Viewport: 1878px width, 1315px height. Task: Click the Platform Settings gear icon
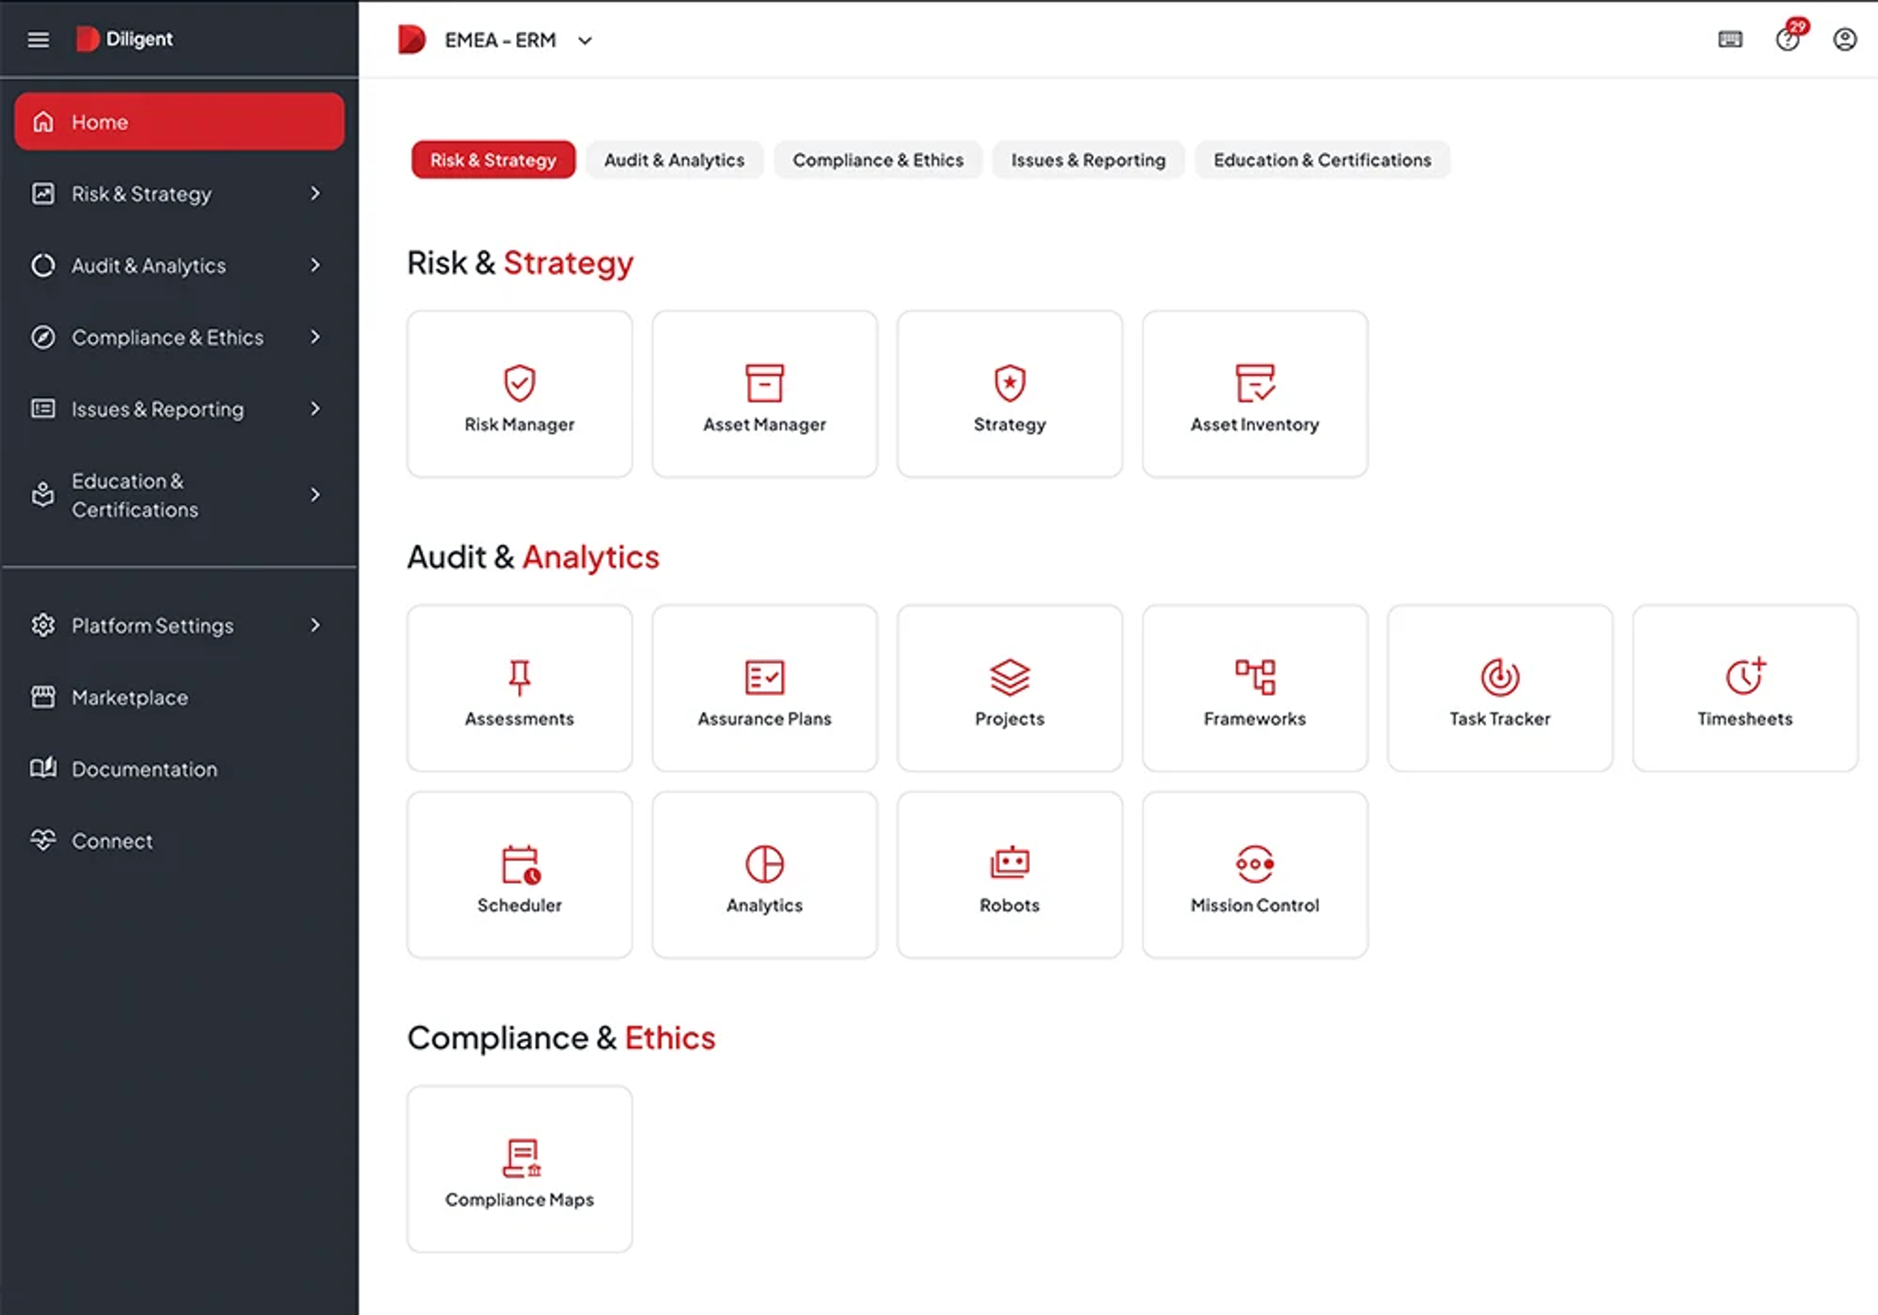43,625
